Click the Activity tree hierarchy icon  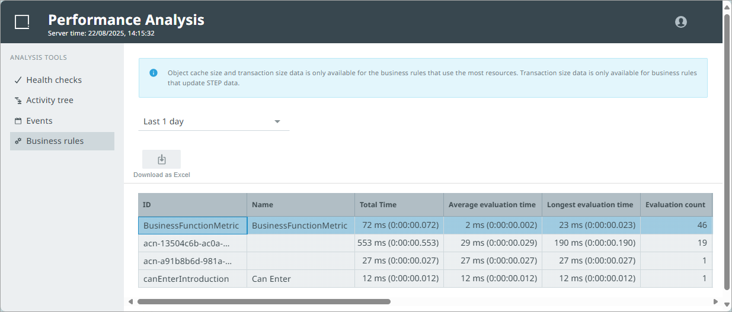point(18,101)
